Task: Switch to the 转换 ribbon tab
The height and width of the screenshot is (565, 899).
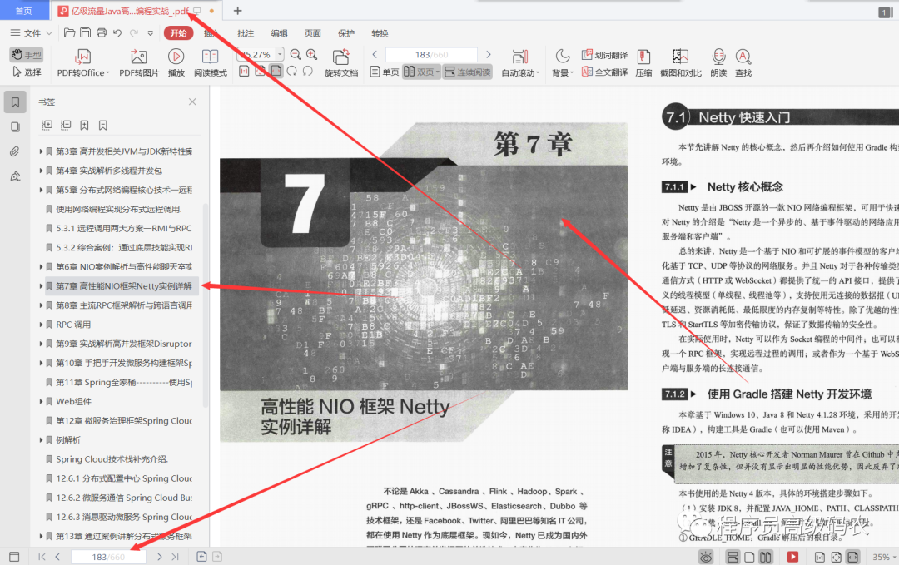Action: 380,33
